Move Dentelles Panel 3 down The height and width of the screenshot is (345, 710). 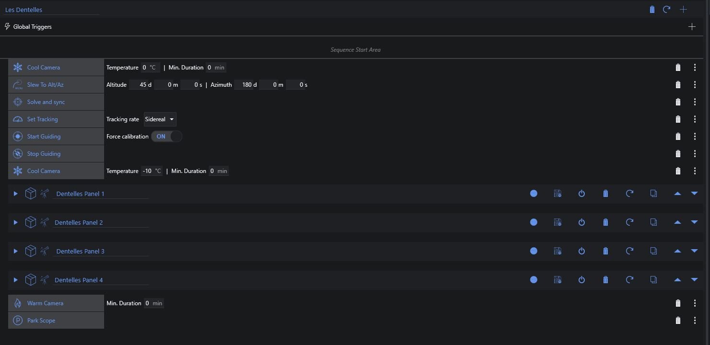click(x=694, y=251)
